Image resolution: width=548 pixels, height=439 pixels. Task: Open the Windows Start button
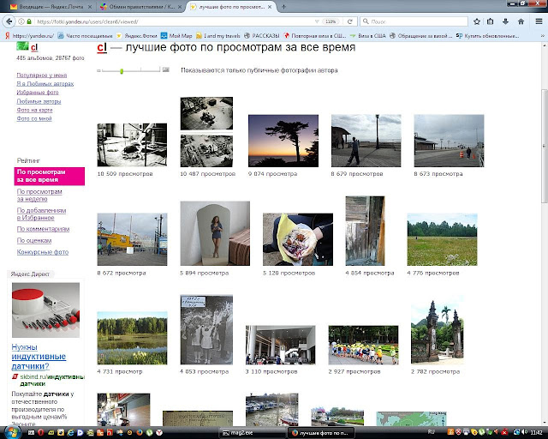point(12,432)
